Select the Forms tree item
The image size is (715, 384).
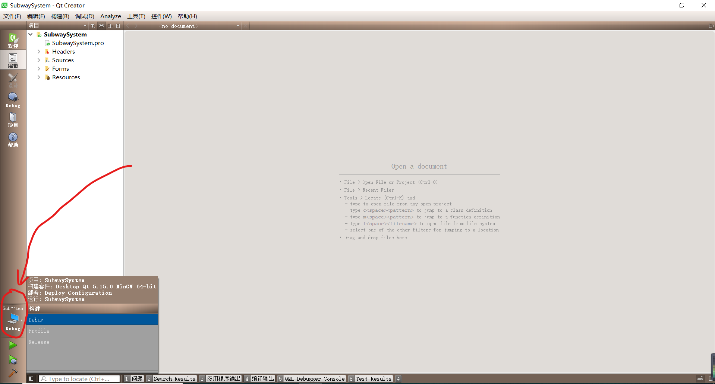tap(60, 68)
